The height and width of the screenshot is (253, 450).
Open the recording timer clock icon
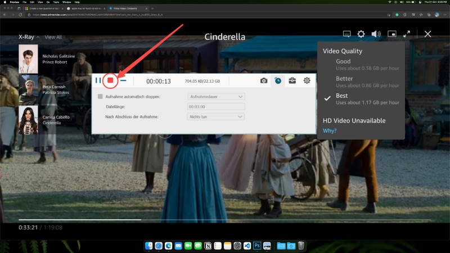278,80
